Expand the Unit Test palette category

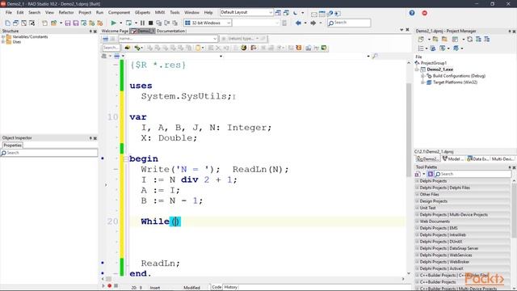(x=417, y=208)
